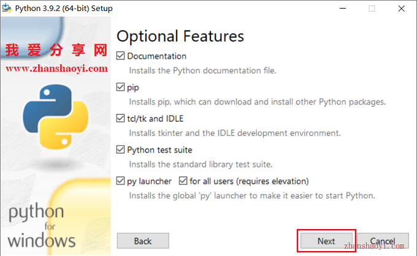Uncheck for all users (requires elevation)

183,181
